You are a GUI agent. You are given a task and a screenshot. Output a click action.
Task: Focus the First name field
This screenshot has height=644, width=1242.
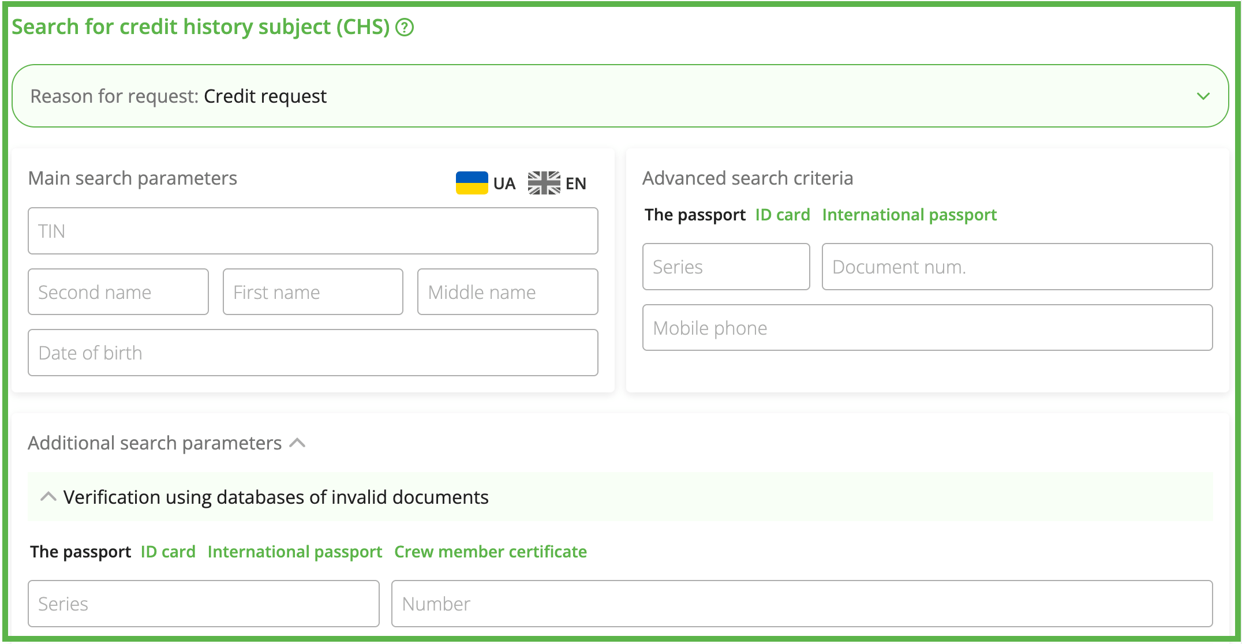tap(313, 292)
